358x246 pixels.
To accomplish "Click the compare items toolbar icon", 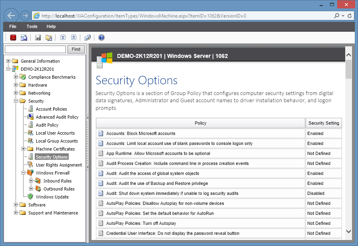I will pos(88,38).
